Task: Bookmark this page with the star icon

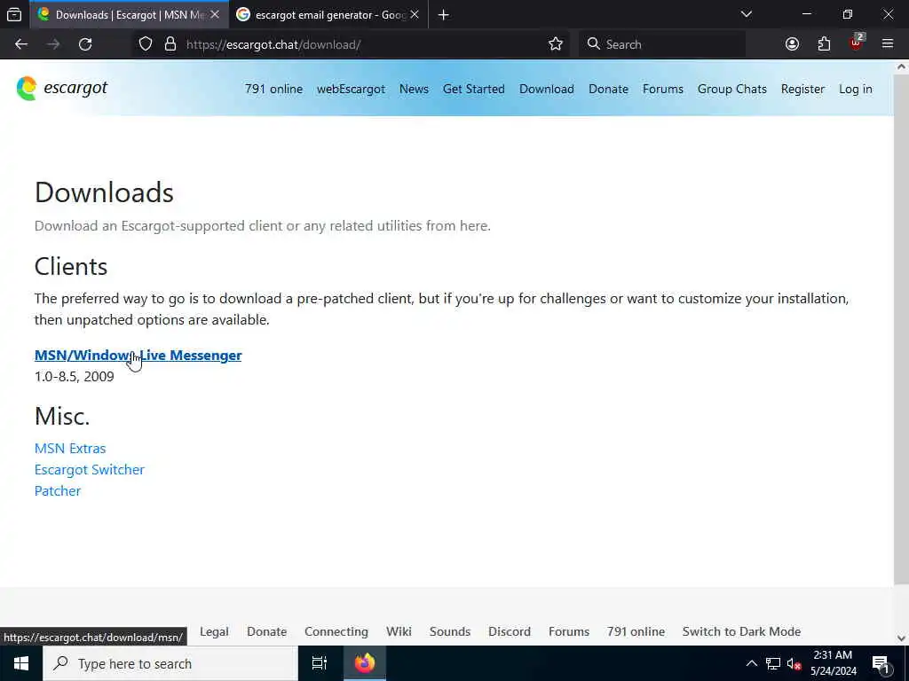Action: (x=556, y=44)
